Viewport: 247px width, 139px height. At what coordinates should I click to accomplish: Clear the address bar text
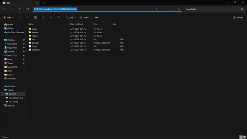point(179,9)
